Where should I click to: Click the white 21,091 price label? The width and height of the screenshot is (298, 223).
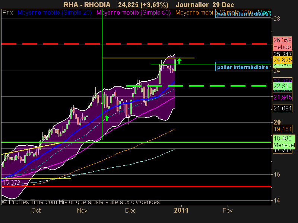pyautogui.click(x=282, y=108)
